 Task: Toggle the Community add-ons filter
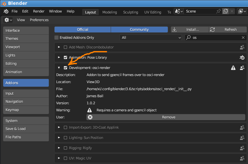(x=139, y=30)
